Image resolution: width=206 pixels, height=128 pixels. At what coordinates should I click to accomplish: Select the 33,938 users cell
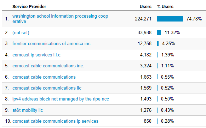pyautogui.click(x=144, y=32)
